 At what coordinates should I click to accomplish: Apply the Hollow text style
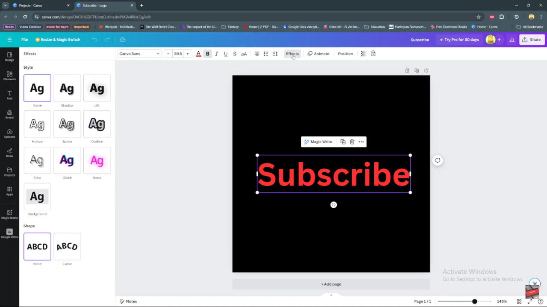coord(37,124)
